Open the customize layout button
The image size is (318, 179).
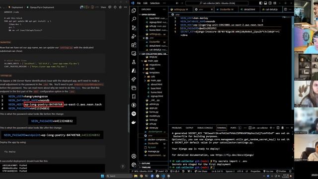[275, 3]
